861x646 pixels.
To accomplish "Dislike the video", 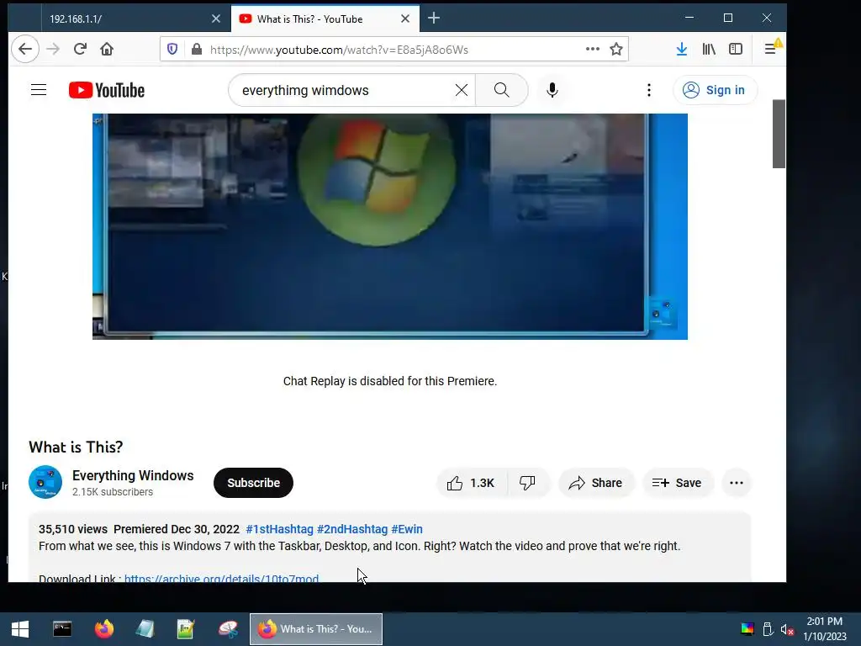I will point(527,483).
